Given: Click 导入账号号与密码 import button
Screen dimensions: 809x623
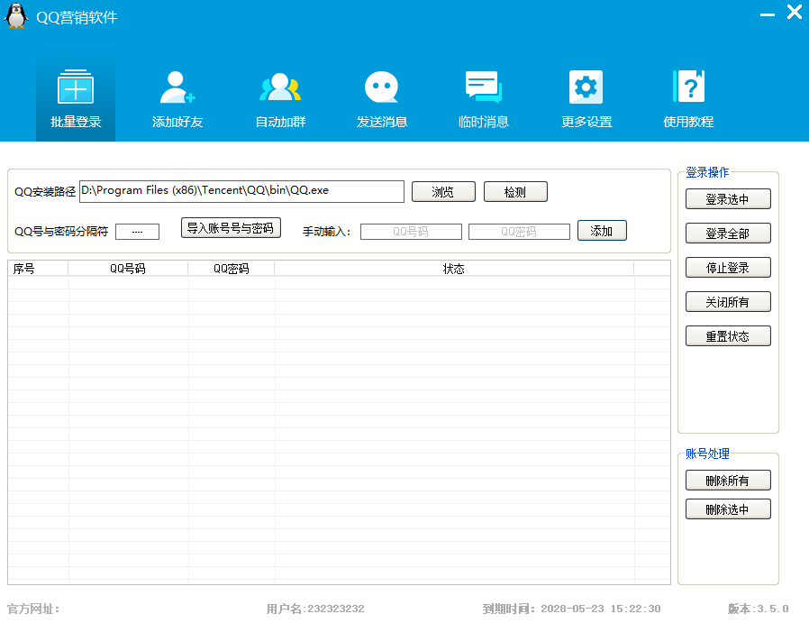Looking at the screenshot, I should click(230, 228).
